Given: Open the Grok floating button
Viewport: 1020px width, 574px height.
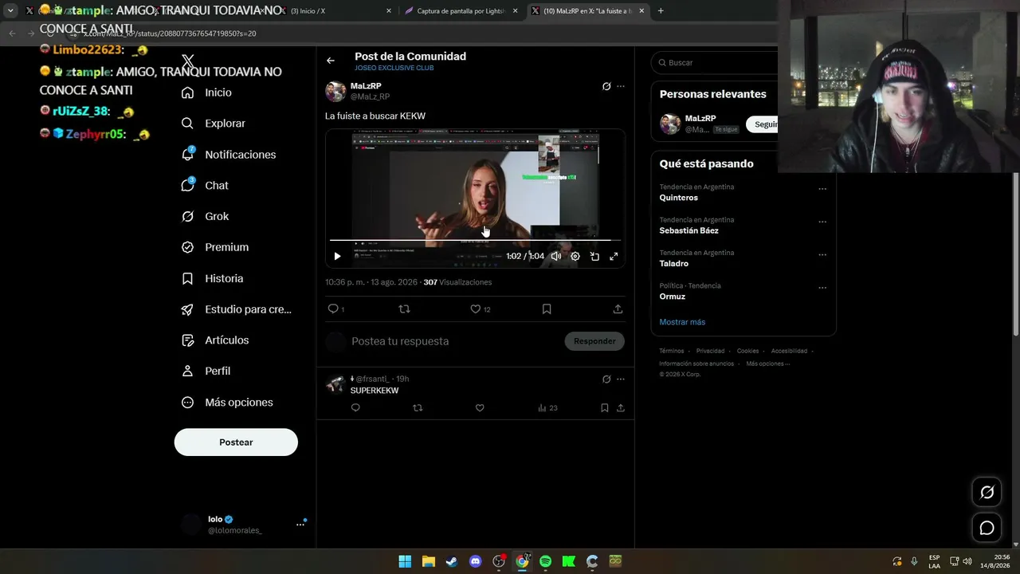Looking at the screenshot, I should click(x=987, y=493).
